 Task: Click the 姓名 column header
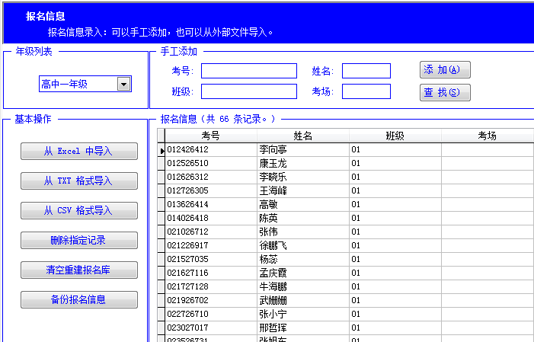point(302,136)
